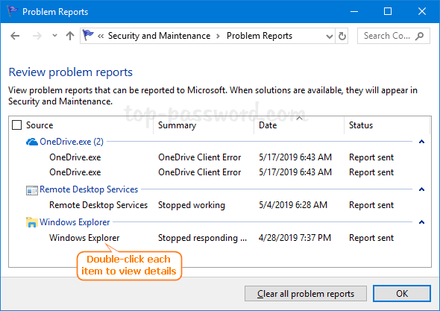Click the OneDrive cloud icon
The height and width of the screenshot is (311, 440).
point(32,142)
